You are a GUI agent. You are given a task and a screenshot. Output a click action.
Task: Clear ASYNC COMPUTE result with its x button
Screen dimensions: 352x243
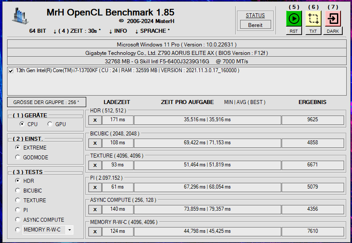95,209
